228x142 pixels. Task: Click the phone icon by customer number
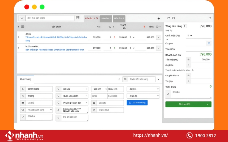[23, 89]
